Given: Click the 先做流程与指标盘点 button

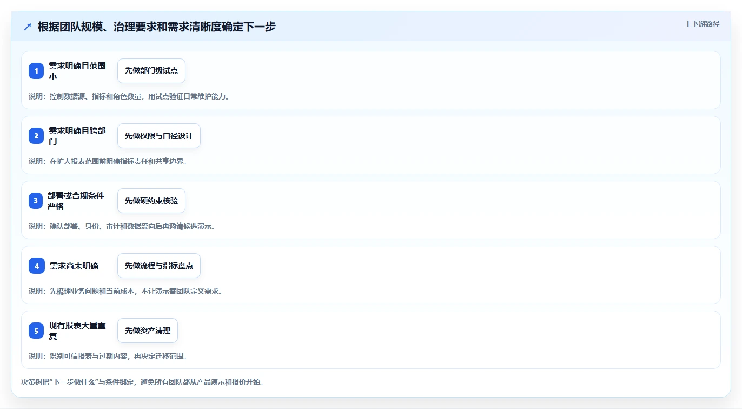Looking at the screenshot, I should pyautogui.click(x=159, y=266).
